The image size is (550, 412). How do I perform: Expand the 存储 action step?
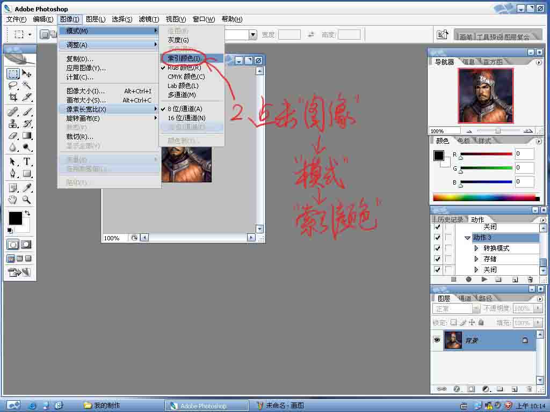click(x=476, y=259)
